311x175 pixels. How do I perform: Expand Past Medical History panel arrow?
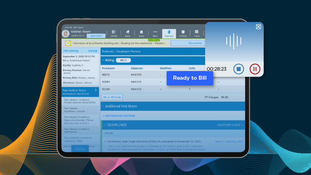[x=96, y=90]
